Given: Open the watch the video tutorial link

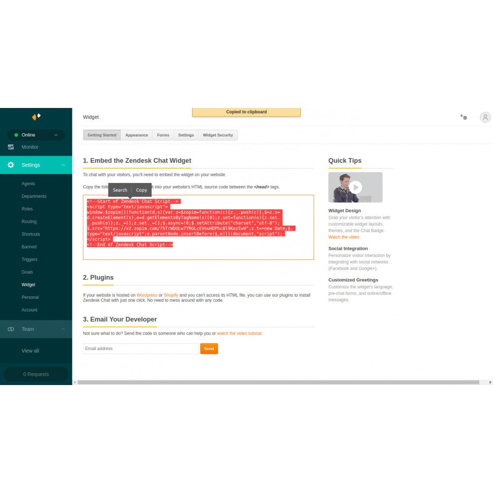Looking at the screenshot, I should click(x=239, y=333).
